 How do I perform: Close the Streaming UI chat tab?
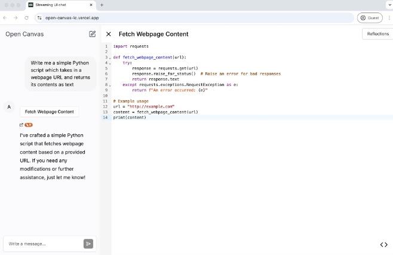tap(91, 5)
